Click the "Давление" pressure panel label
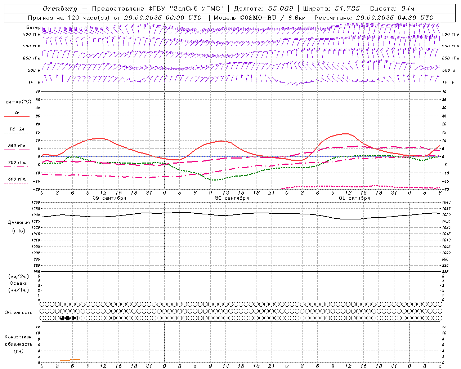The height and width of the screenshot is (369, 461). coord(19,223)
